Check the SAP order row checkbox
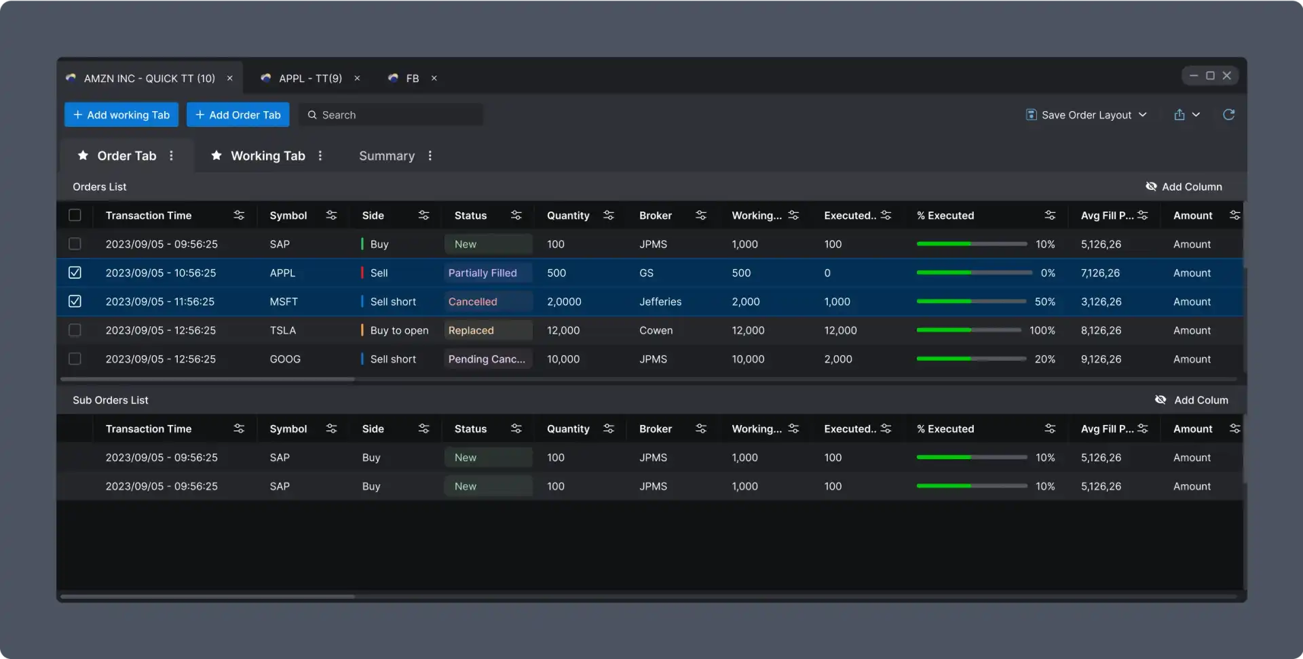This screenshot has height=659, width=1303. (x=75, y=243)
